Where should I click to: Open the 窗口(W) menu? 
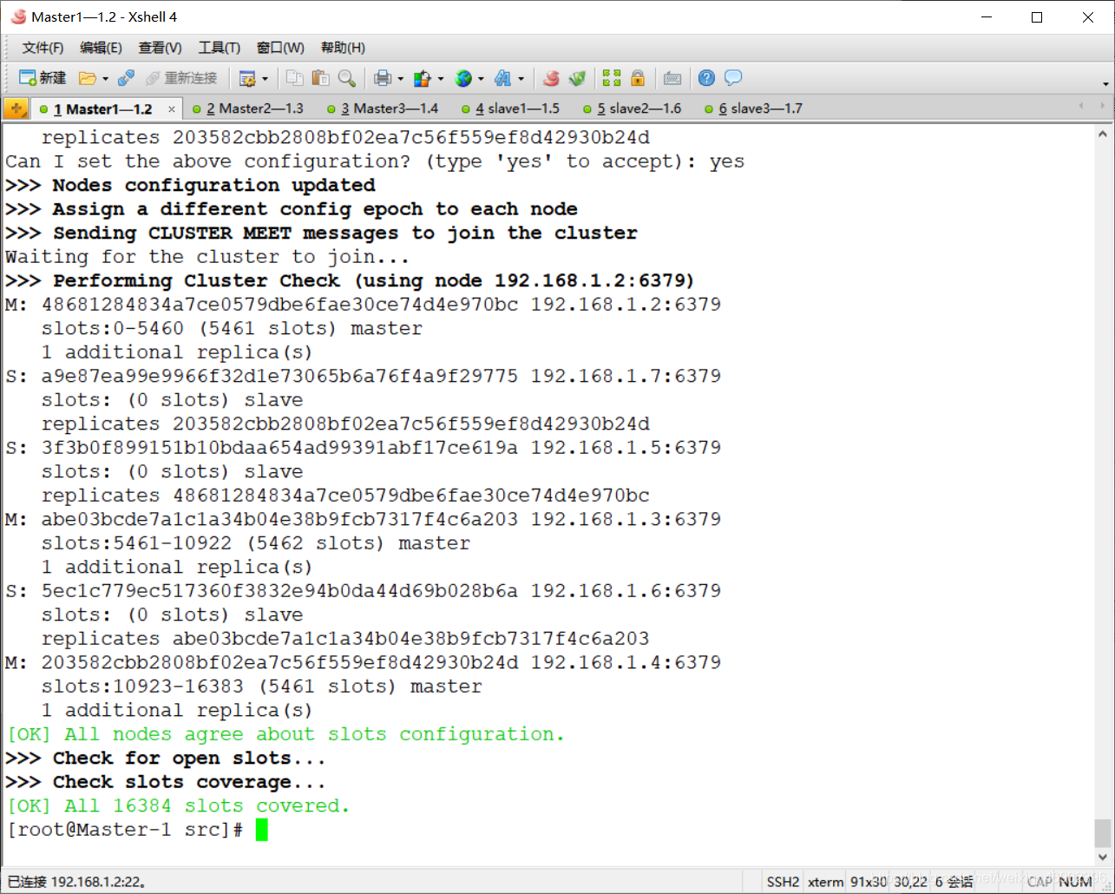[x=280, y=48]
